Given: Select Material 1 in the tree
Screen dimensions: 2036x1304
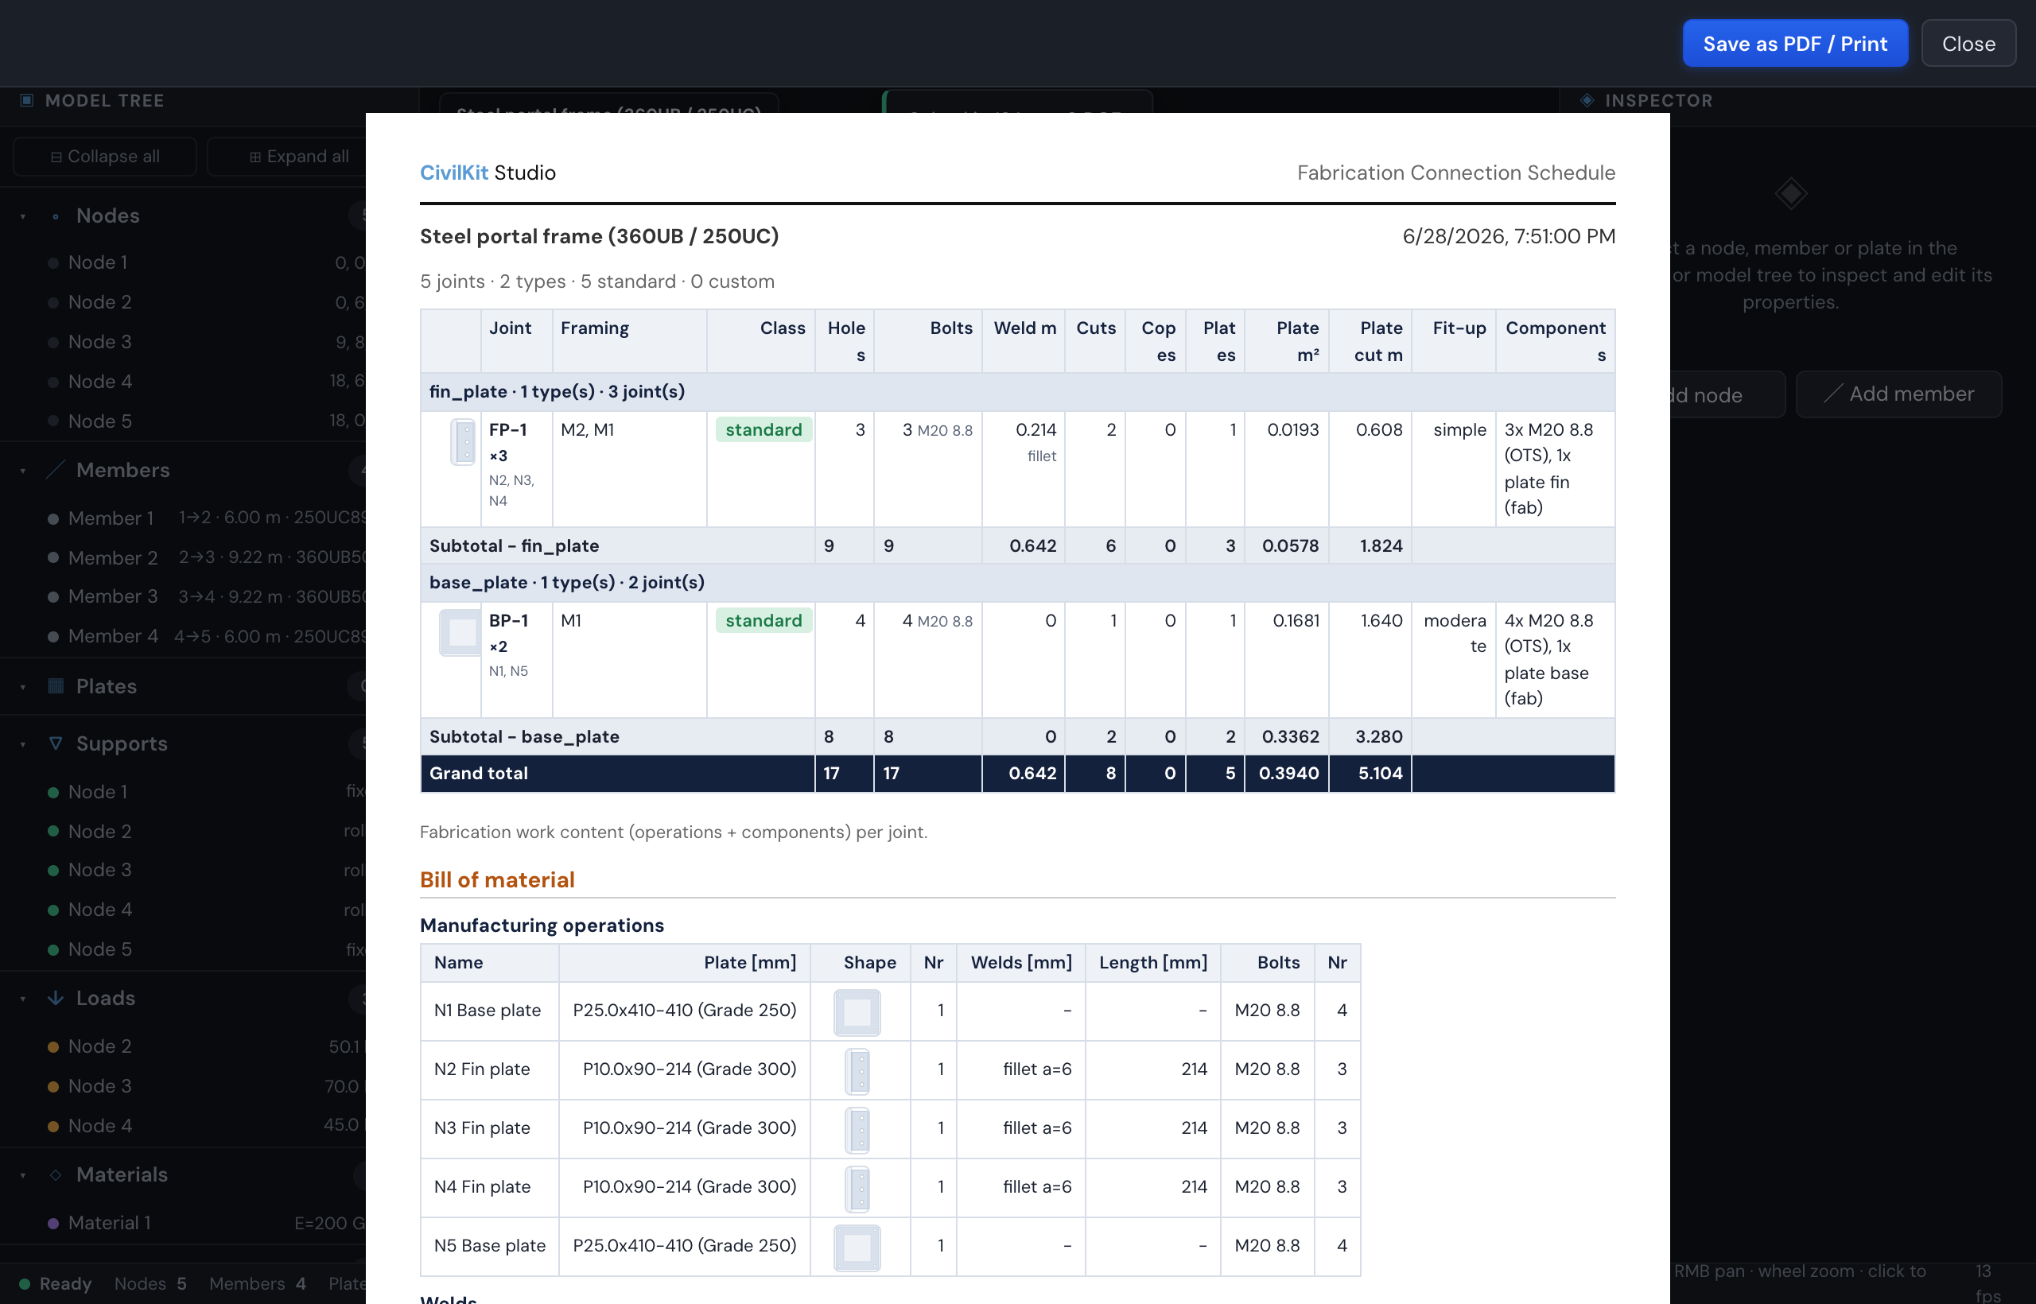Looking at the screenshot, I should tap(183, 1224).
